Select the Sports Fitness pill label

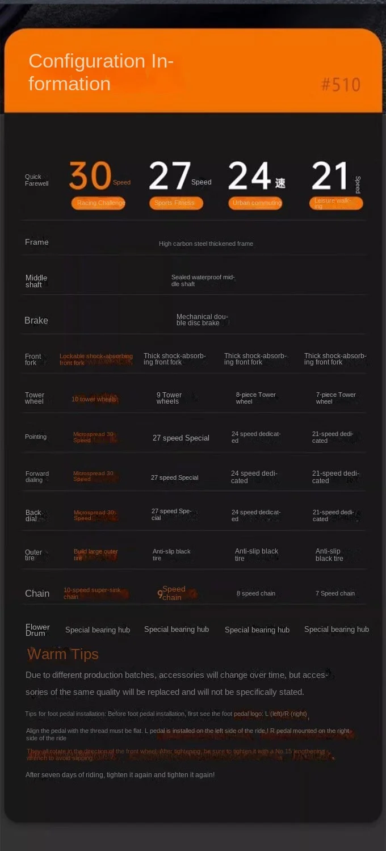[x=175, y=203]
